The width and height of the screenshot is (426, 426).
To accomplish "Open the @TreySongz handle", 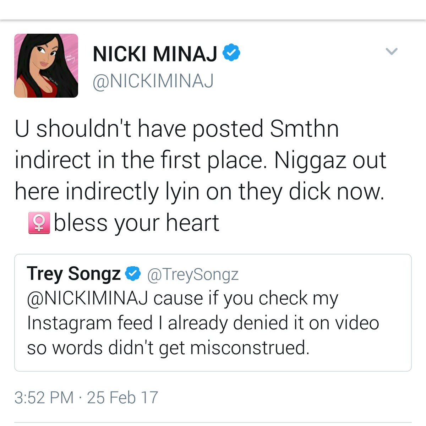I will tap(192, 274).
